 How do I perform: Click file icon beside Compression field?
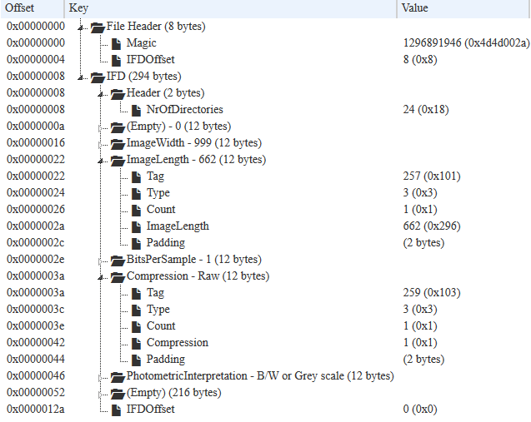tap(136, 343)
